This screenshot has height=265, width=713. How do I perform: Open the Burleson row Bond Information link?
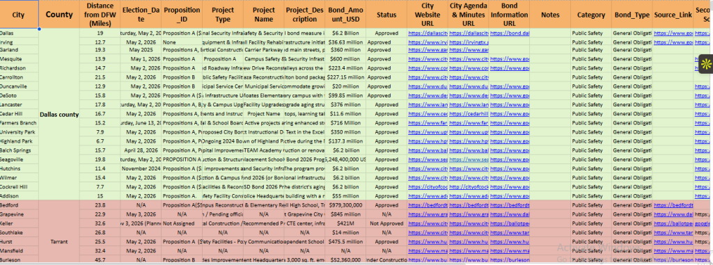tap(510, 260)
